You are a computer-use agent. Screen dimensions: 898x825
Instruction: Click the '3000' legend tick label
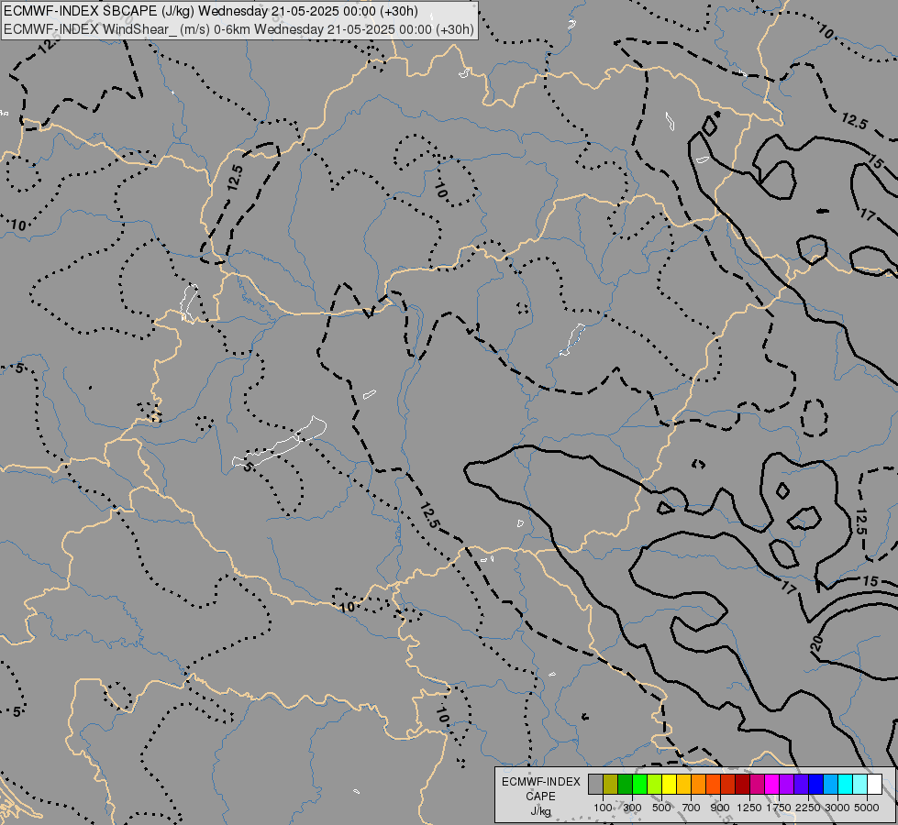click(837, 808)
